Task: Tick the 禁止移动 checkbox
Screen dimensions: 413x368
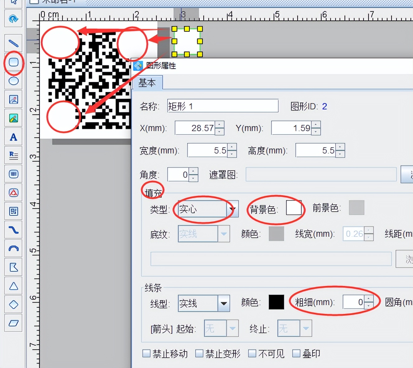Action: coord(146,353)
